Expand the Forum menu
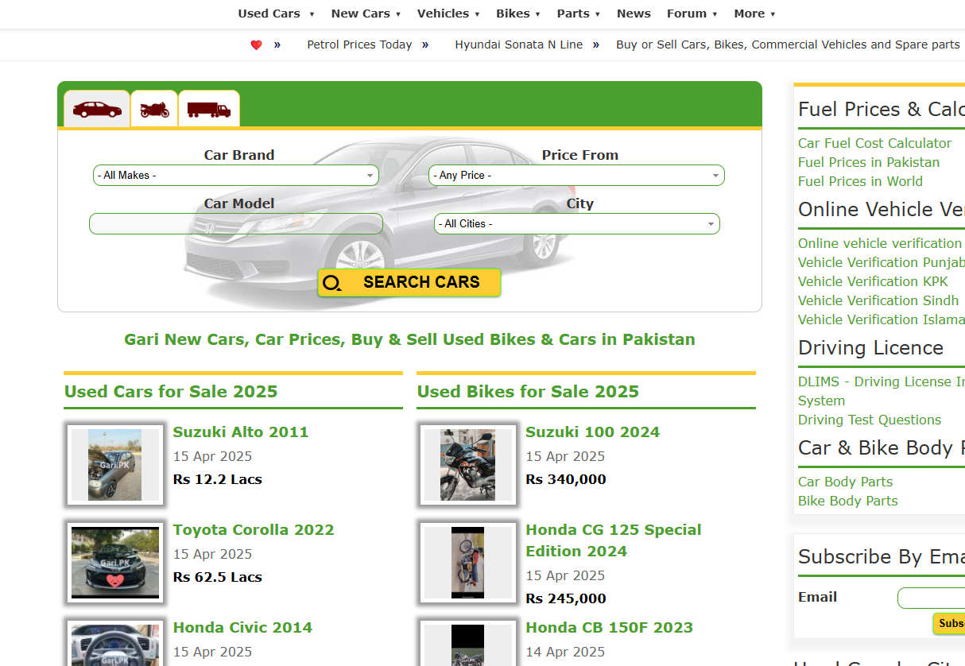This screenshot has width=965, height=666. click(x=692, y=14)
